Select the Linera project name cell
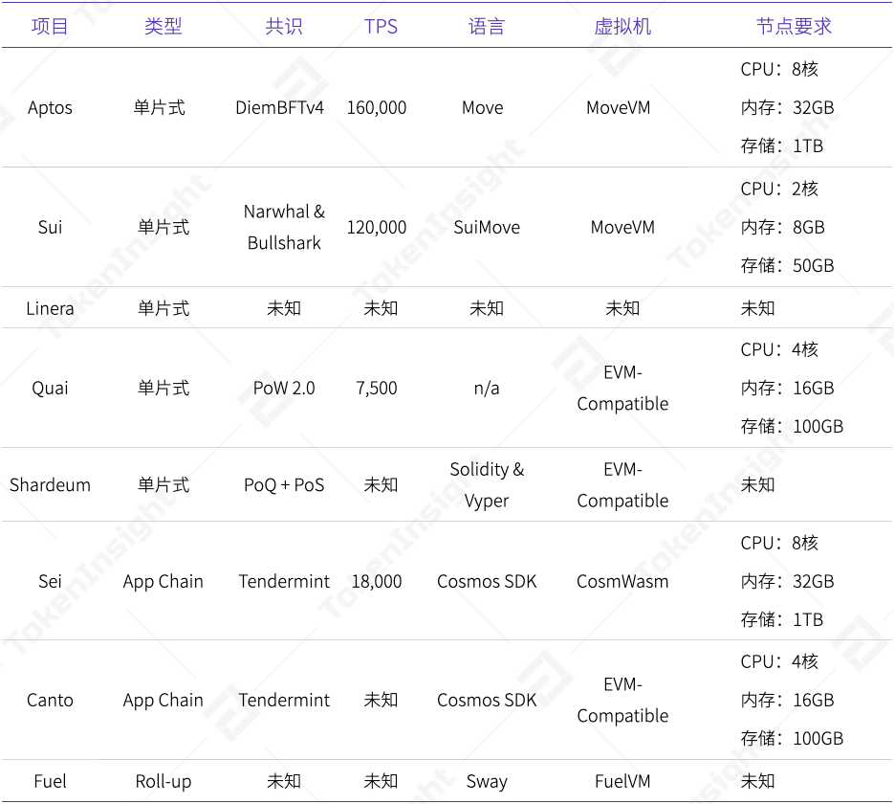 (50, 308)
